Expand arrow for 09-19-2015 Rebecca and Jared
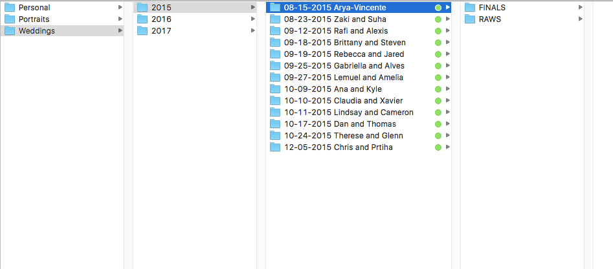613x269 pixels. click(448, 54)
